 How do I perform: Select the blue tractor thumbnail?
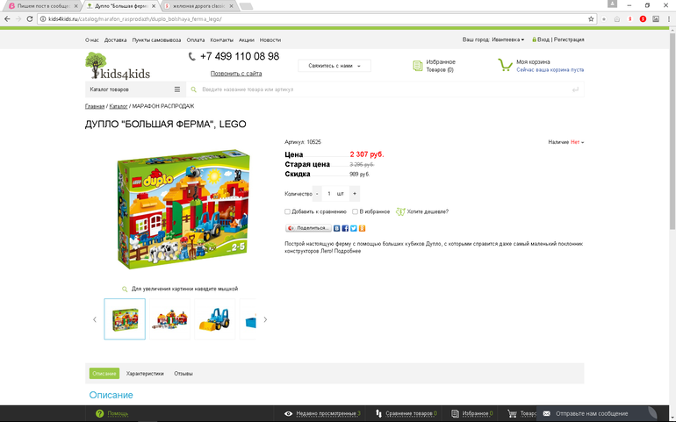pos(215,319)
